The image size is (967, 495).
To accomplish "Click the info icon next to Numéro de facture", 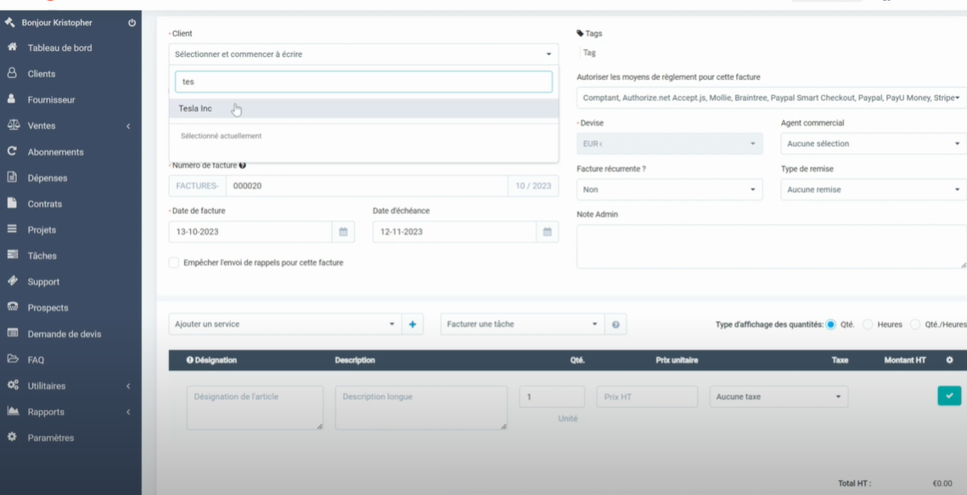I will 243,166.
